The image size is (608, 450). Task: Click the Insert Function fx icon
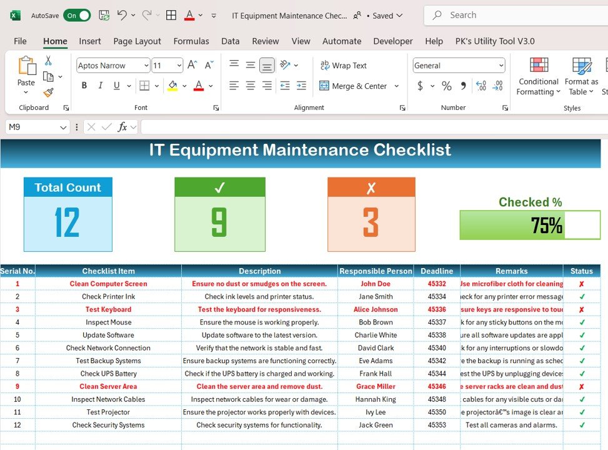pos(122,127)
